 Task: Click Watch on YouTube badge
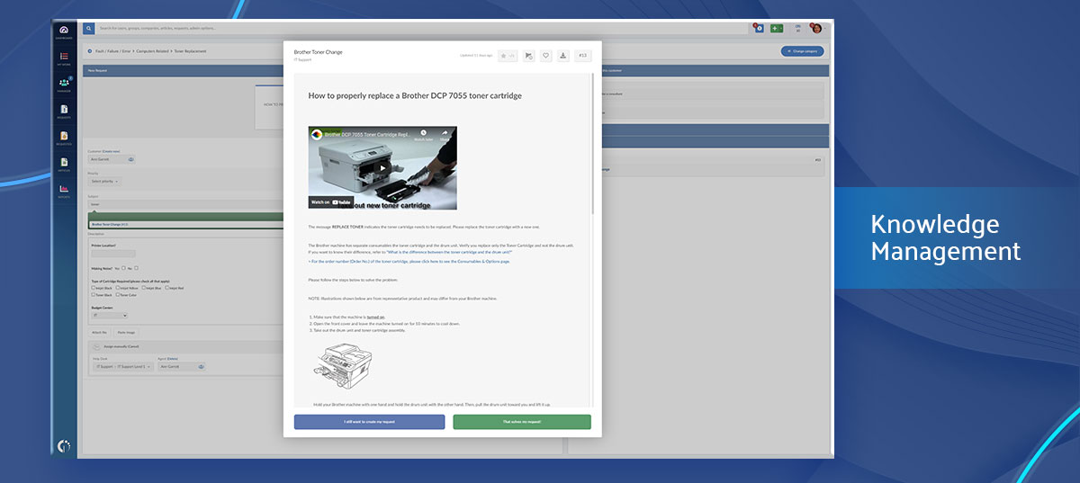click(329, 201)
